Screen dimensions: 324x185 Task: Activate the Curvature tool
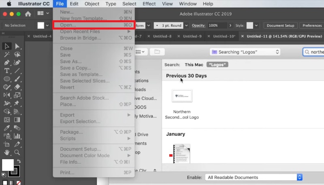click(17, 63)
